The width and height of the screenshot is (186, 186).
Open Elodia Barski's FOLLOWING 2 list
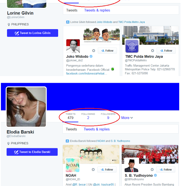pos(88,116)
